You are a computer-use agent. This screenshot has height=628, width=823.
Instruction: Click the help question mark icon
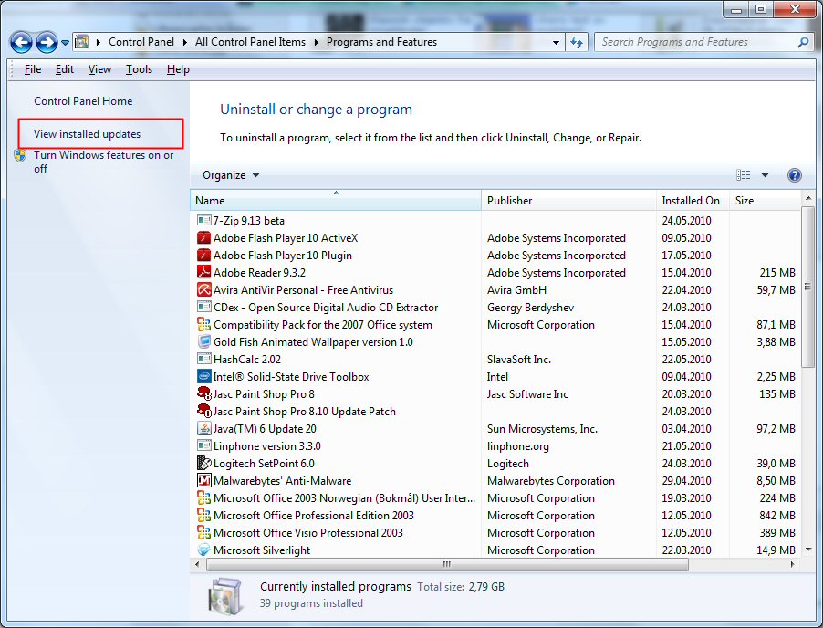point(794,175)
